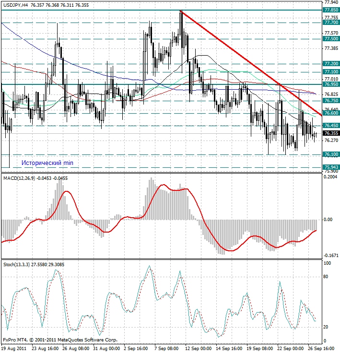Click the 0.00 MACD zero level label
This screenshot has height=352, width=340.
328,220
